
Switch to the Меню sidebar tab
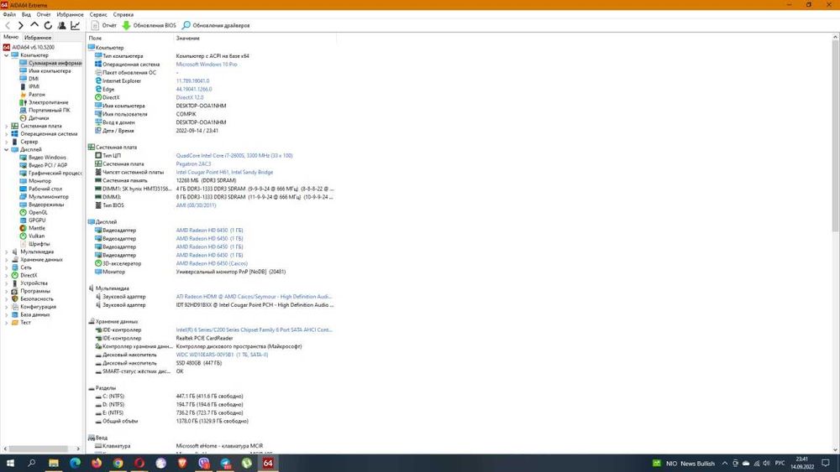click(x=11, y=38)
